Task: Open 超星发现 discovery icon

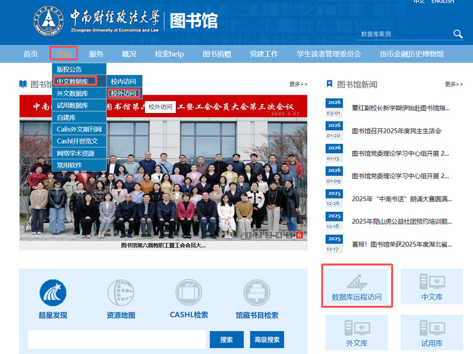Action: click(x=53, y=293)
